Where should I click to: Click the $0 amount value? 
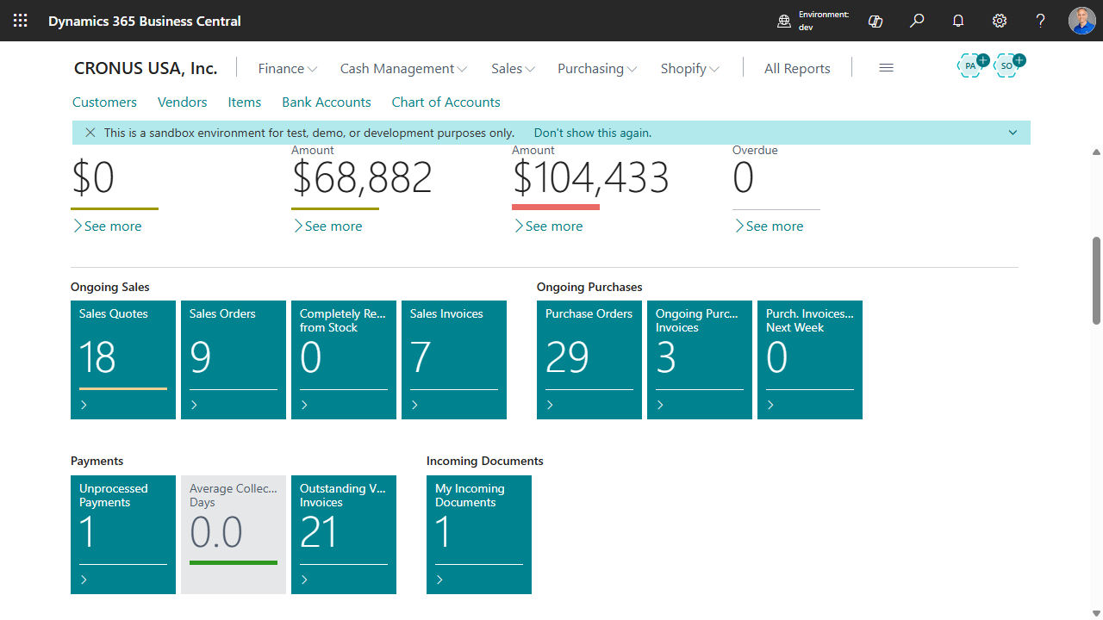pos(93,178)
